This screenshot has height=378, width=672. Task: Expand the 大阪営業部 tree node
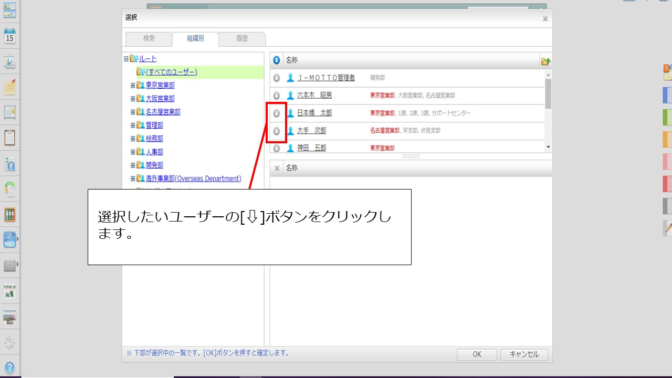[x=133, y=99]
